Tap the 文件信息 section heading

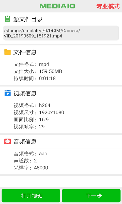(25, 52)
